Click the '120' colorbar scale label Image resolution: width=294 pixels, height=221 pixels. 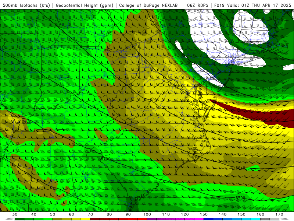point(185,214)
